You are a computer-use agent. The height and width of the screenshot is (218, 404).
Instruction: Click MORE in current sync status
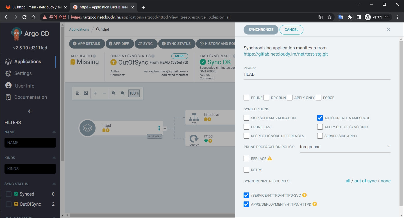180,56
